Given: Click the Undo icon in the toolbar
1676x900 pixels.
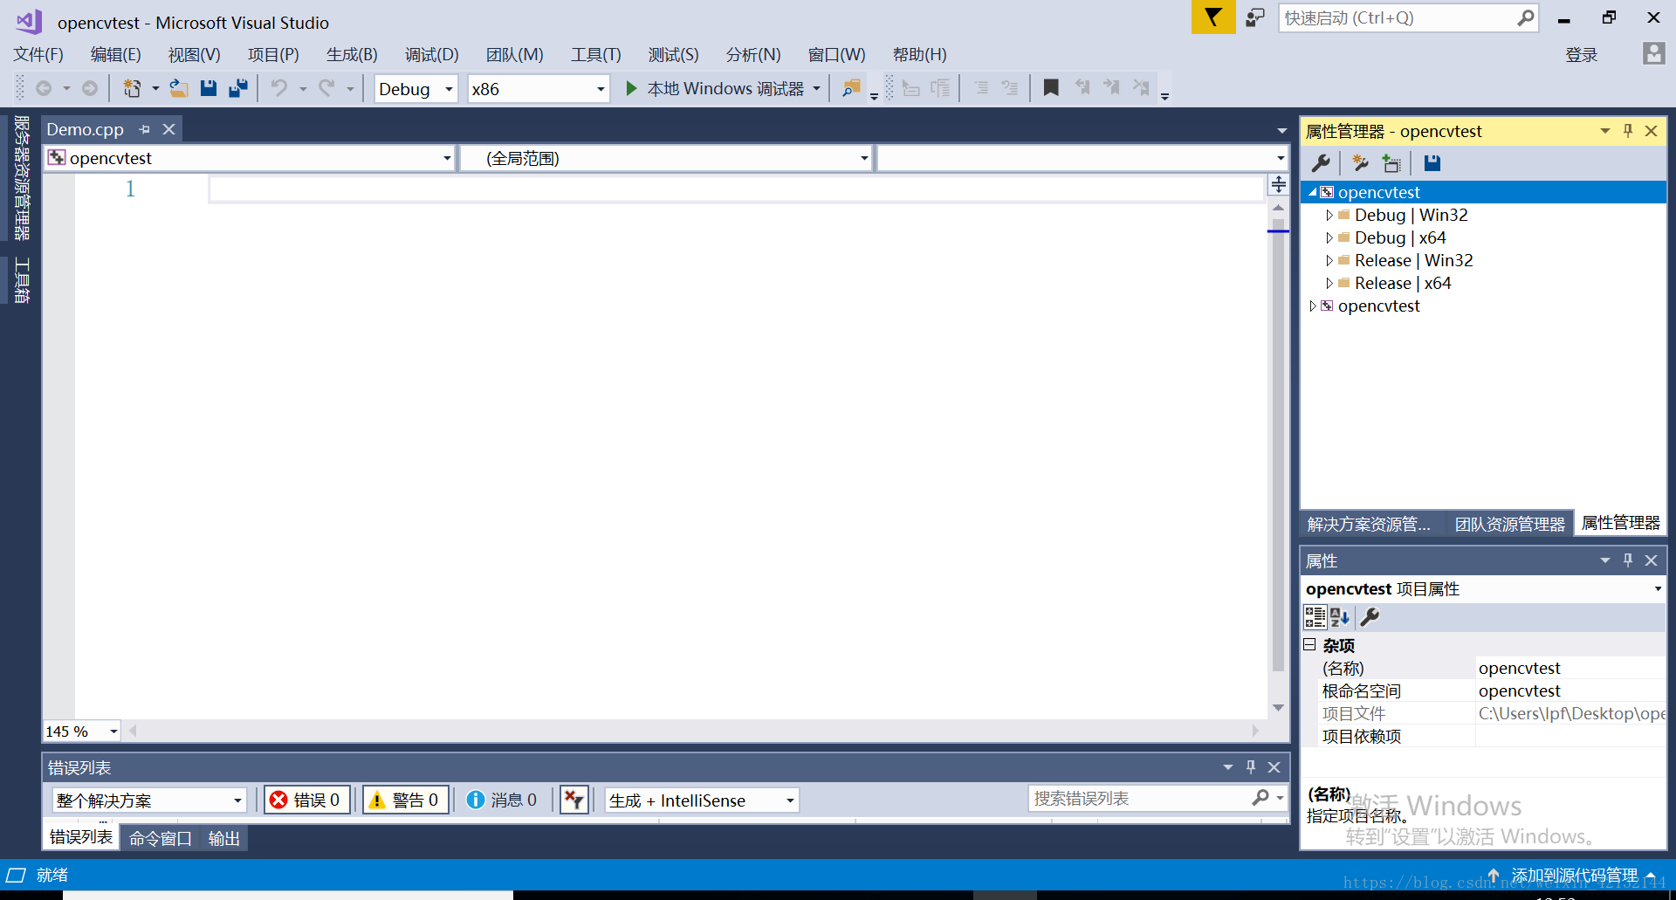Looking at the screenshot, I should click(x=280, y=87).
